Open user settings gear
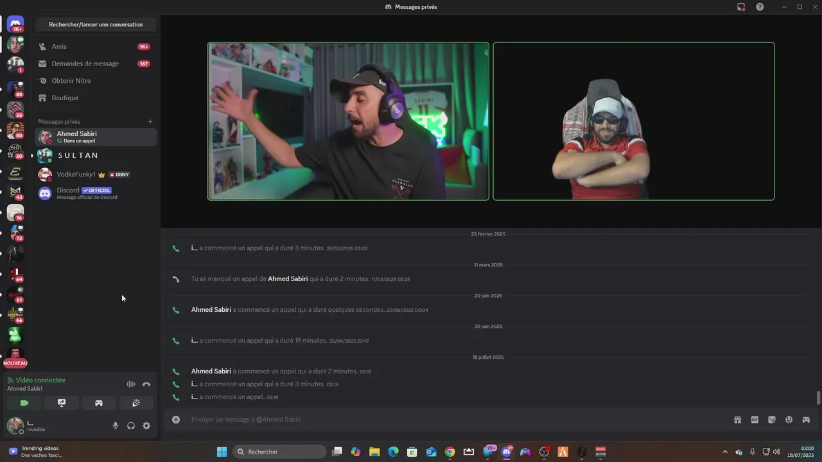 click(146, 425)
